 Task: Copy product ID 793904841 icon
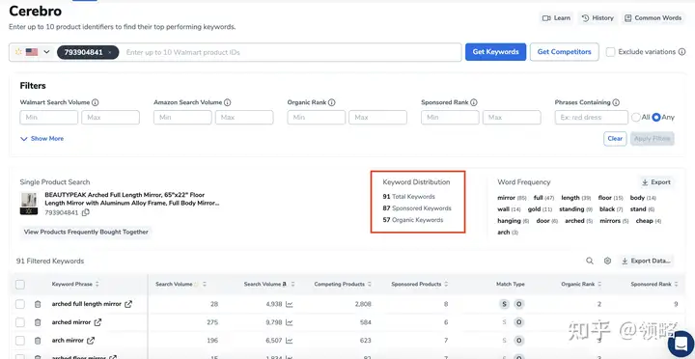86,212
